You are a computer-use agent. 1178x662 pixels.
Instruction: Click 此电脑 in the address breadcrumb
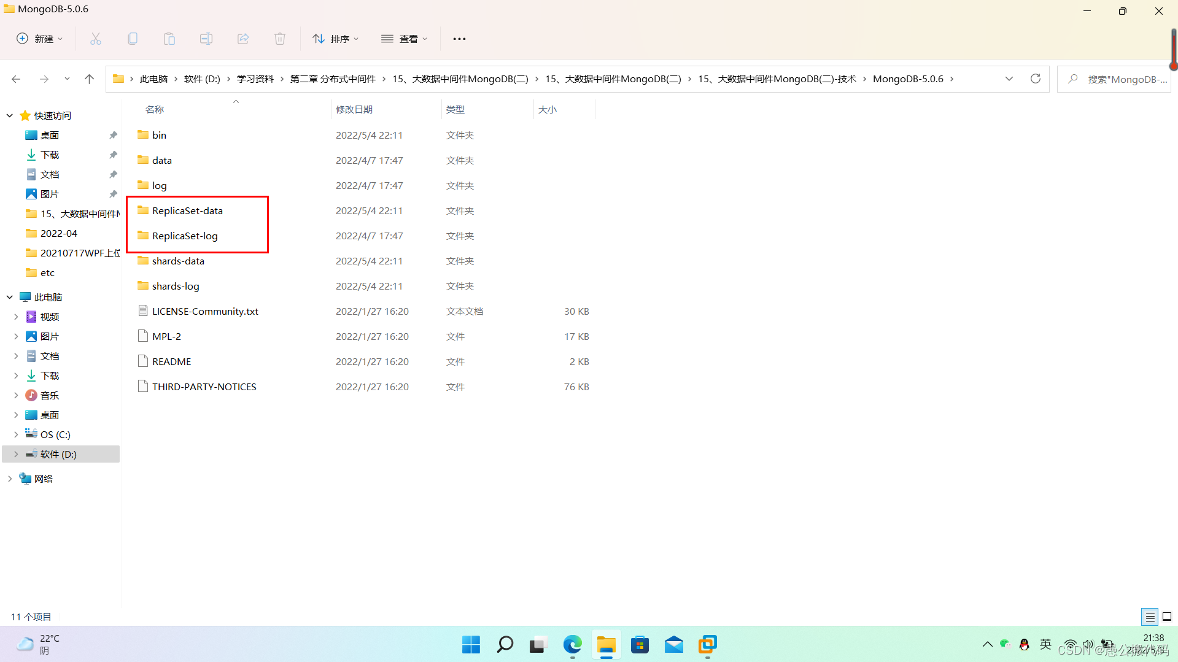153,79
